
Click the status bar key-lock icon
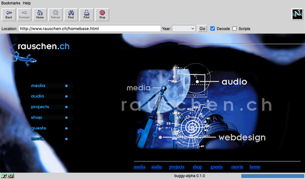(x=7, y=176)
